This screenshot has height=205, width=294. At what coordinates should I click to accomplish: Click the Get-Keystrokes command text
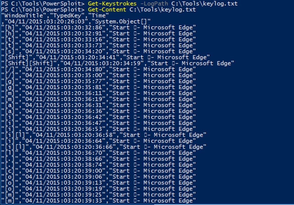click(x=112, y=4)
